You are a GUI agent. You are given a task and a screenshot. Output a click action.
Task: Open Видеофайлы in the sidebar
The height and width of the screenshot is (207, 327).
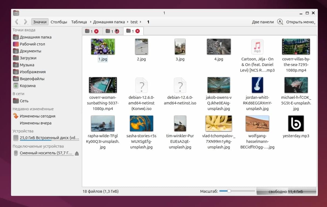32,79
